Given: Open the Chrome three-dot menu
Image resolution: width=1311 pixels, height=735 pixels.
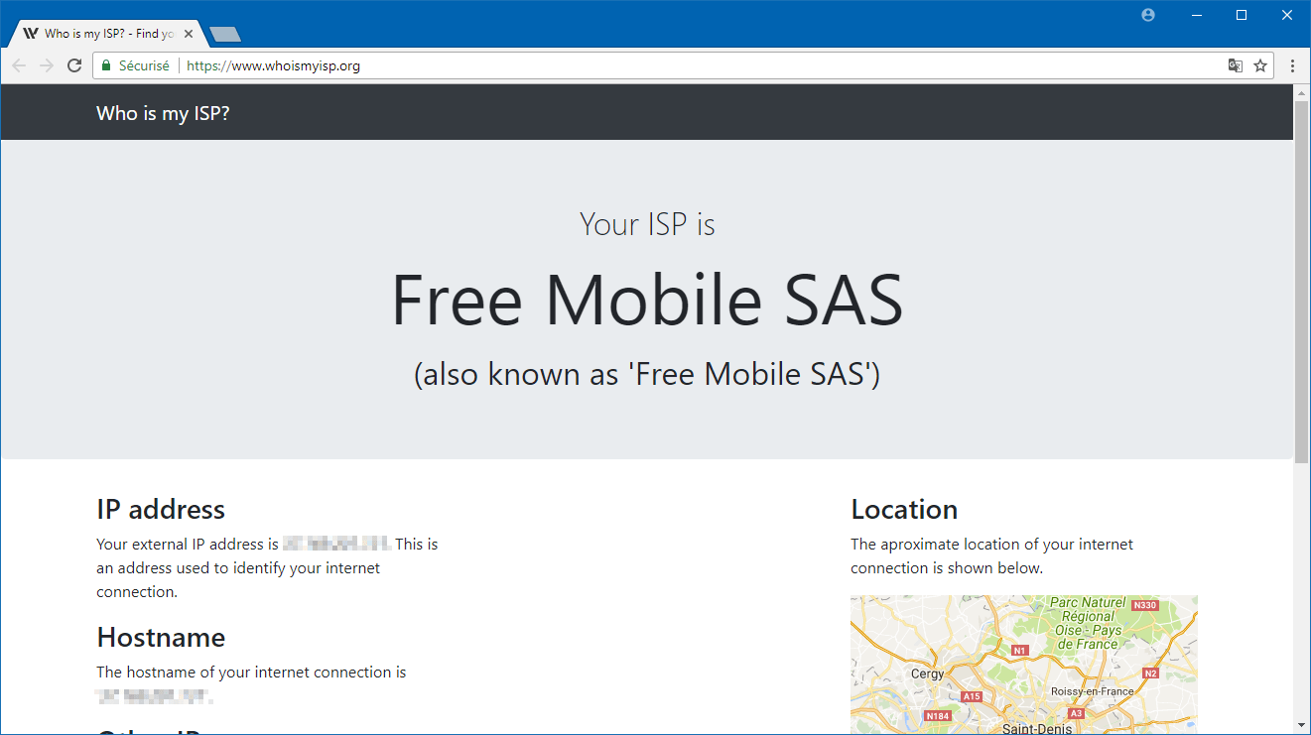Looking at the screenshot, I should pos(1292,65).
